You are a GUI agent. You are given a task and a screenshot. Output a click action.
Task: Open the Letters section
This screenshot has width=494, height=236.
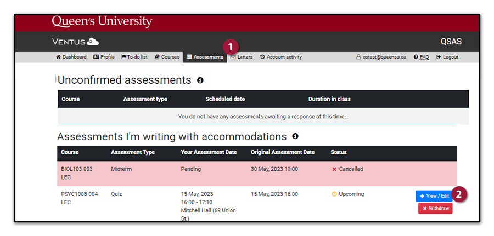tap(242, 57)
